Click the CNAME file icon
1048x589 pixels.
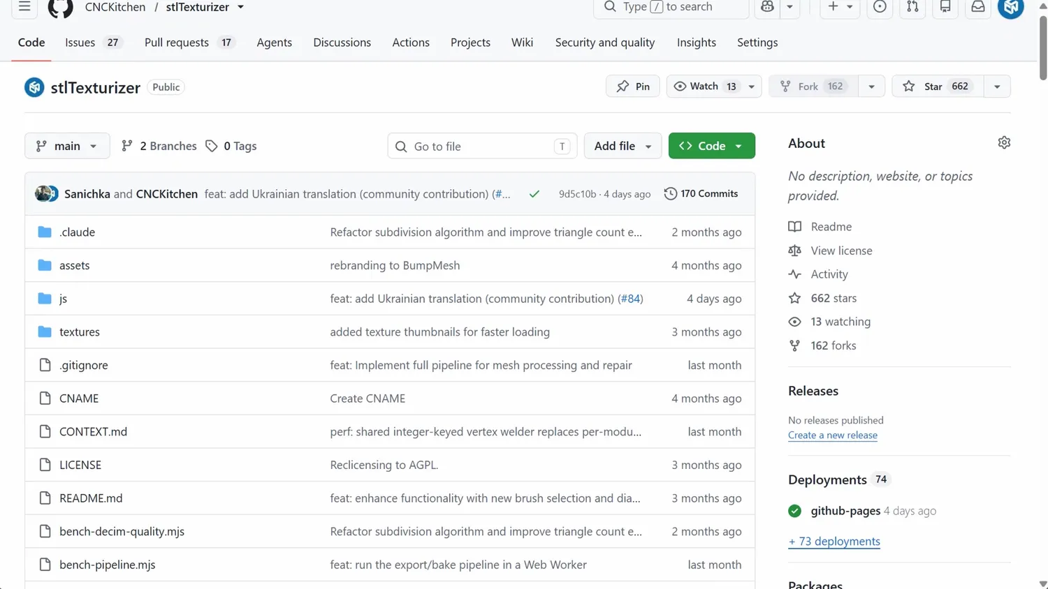(45, 398)
